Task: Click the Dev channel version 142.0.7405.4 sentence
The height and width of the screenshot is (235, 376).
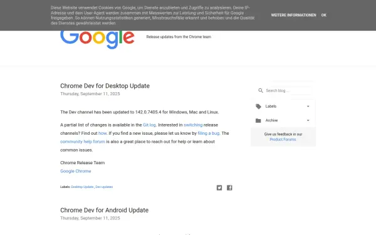Action: point(140,112)
